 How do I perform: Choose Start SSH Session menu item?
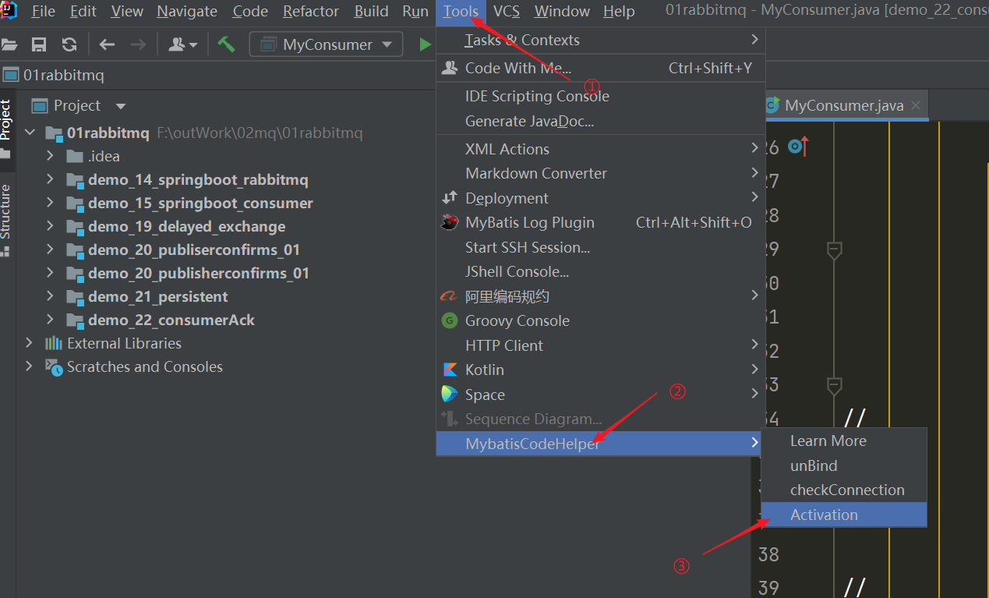click(601, 247)
